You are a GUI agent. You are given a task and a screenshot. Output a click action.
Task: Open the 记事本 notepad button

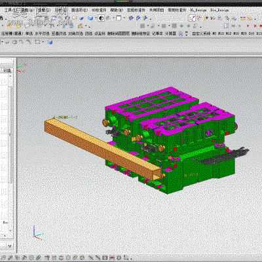click(157, 33)
